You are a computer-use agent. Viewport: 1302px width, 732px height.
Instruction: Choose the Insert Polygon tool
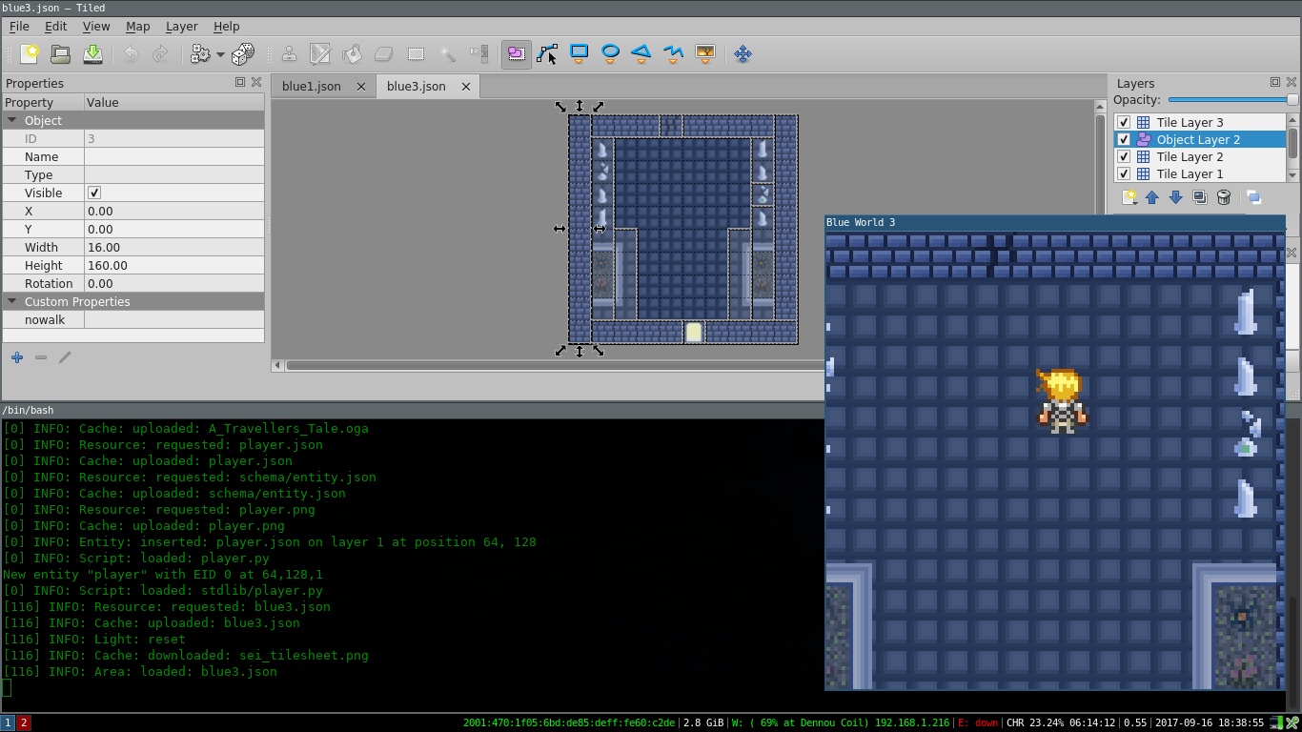pos(641,53)
